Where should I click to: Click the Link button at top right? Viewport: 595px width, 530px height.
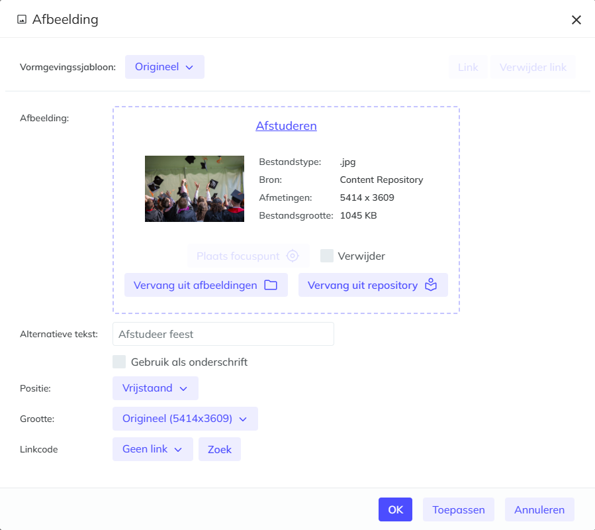click(x=468, y=68)
